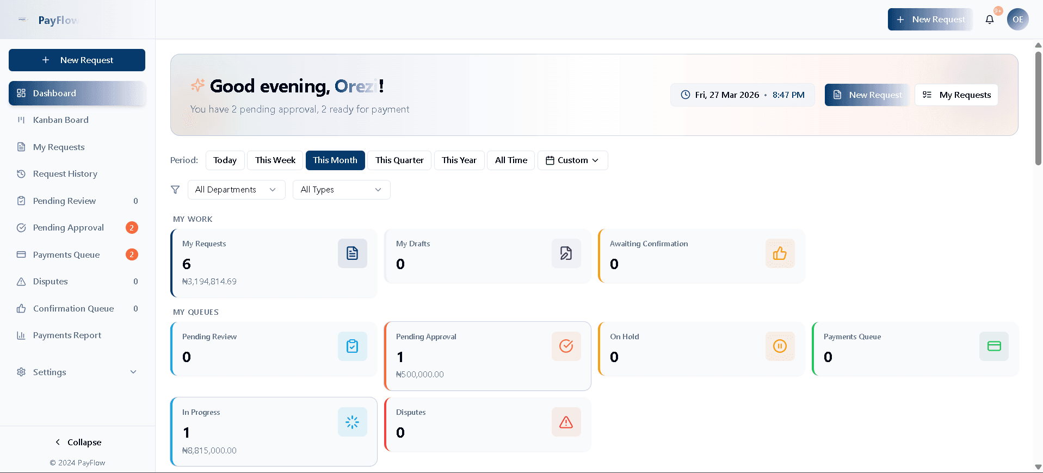The height and width of the screenshot is (473, 1043).
Task: Select the This Week period filter
Action: click(x=275, y=160)
